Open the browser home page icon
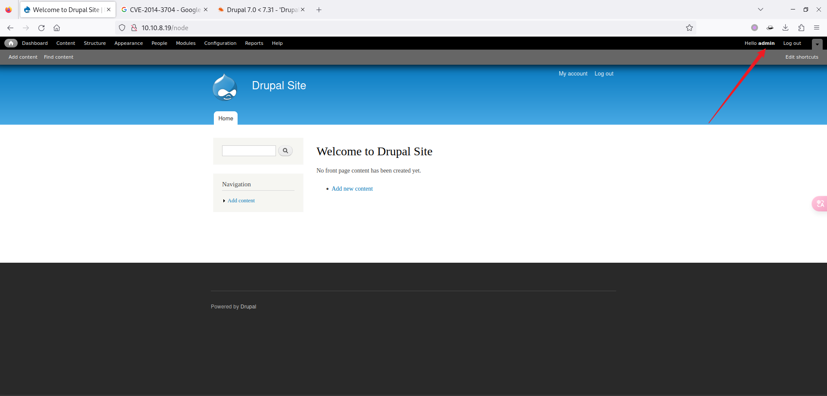Image resolution: width=827 pixels, height=396 pixels. [x=56, y=28]
